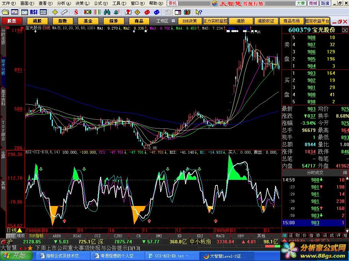The width and height of the screenshot is (349, 261).
Task: Open the 文件 menu
Action: [9, 3]
